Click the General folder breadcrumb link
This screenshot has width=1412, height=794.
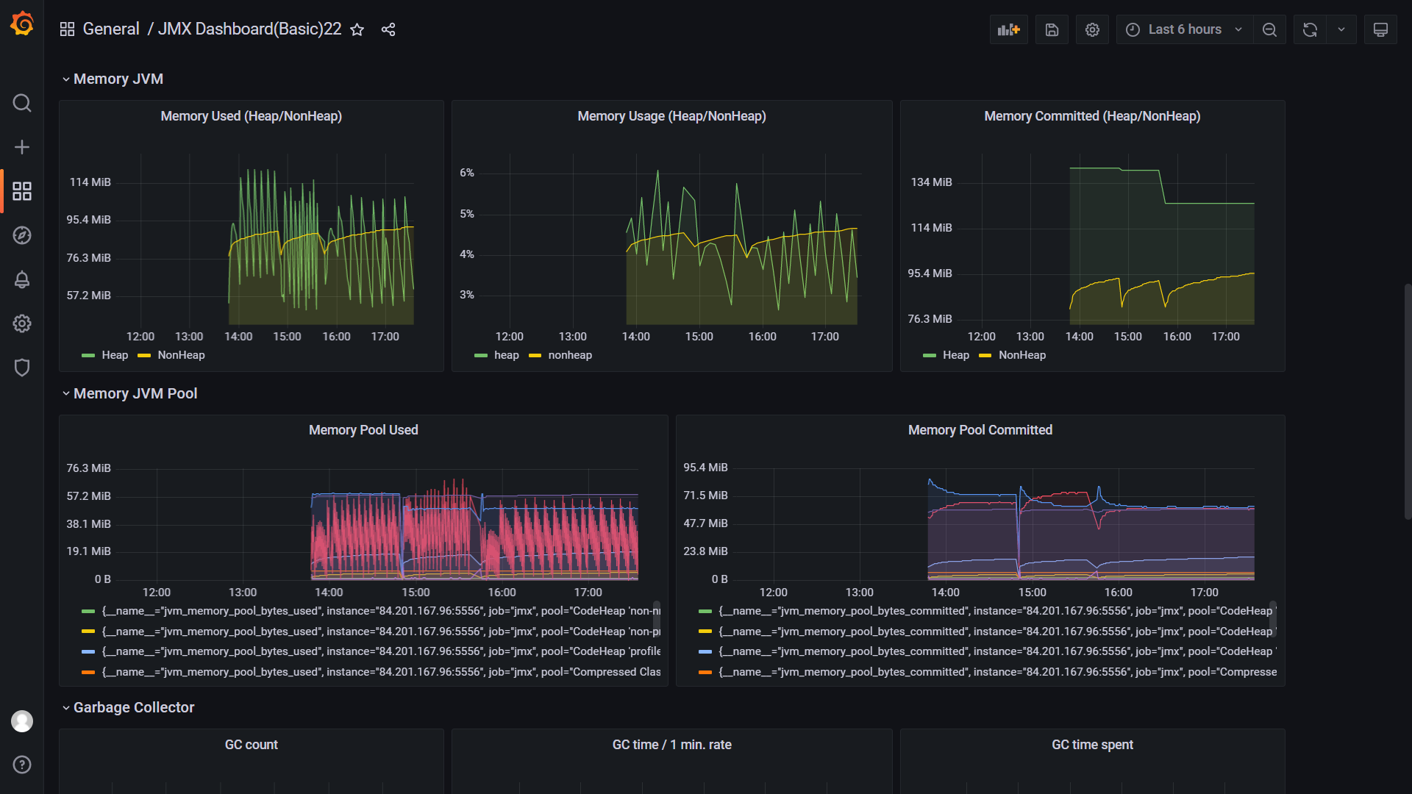pos(111,29)
